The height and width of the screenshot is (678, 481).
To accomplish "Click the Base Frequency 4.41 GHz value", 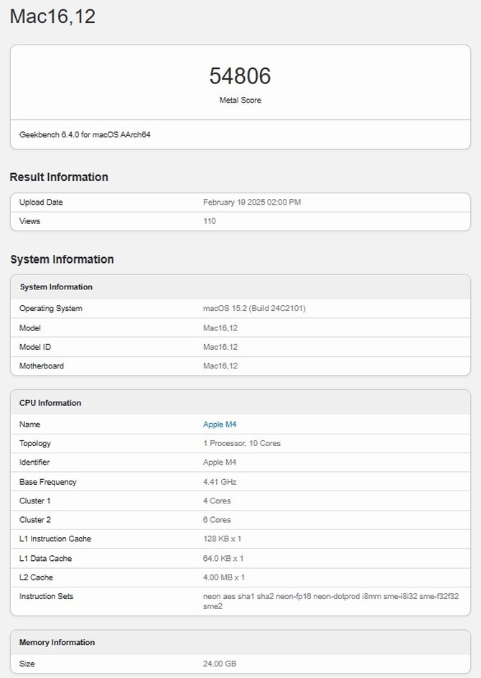I will (220, 482).
